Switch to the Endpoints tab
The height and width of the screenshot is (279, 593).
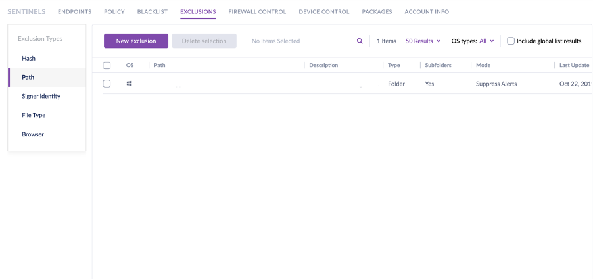[74, 11]
